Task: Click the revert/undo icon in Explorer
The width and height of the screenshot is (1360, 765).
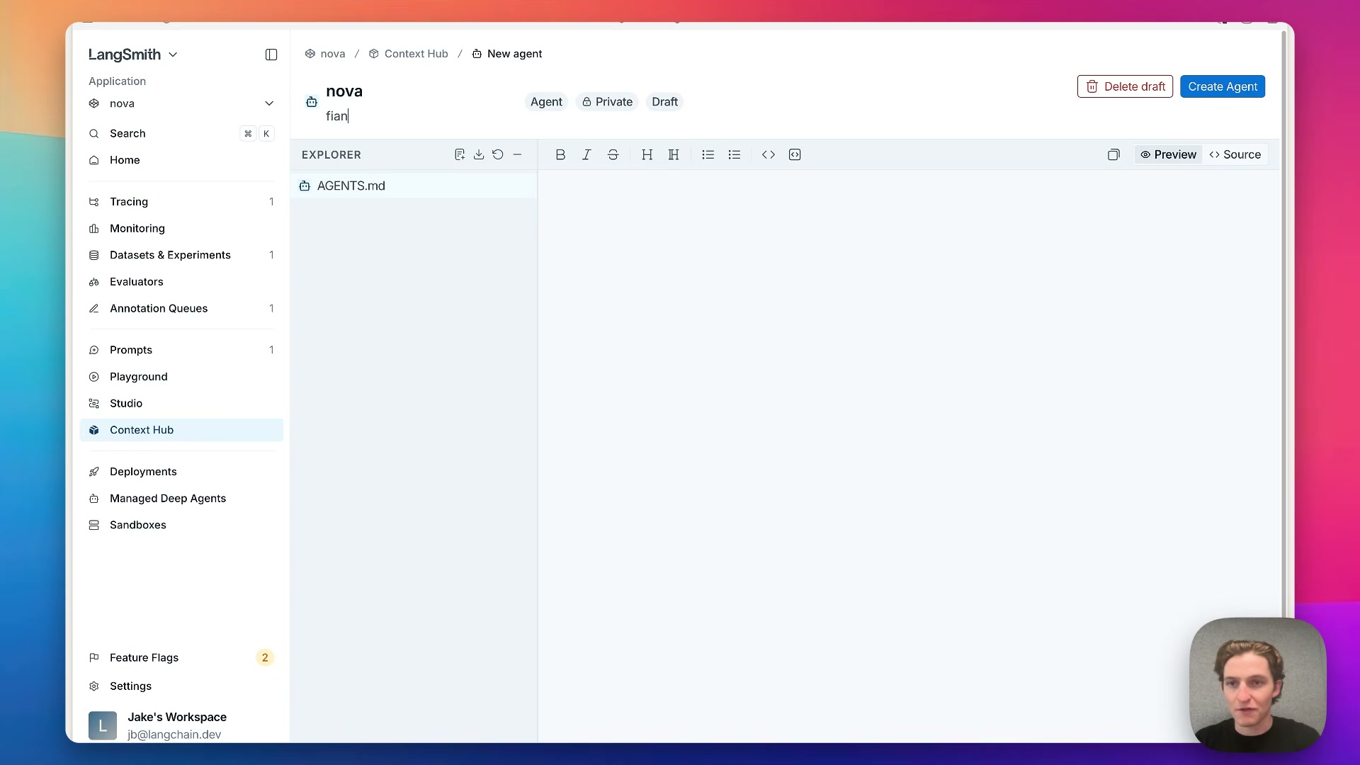Action: [x=498, y=154]
